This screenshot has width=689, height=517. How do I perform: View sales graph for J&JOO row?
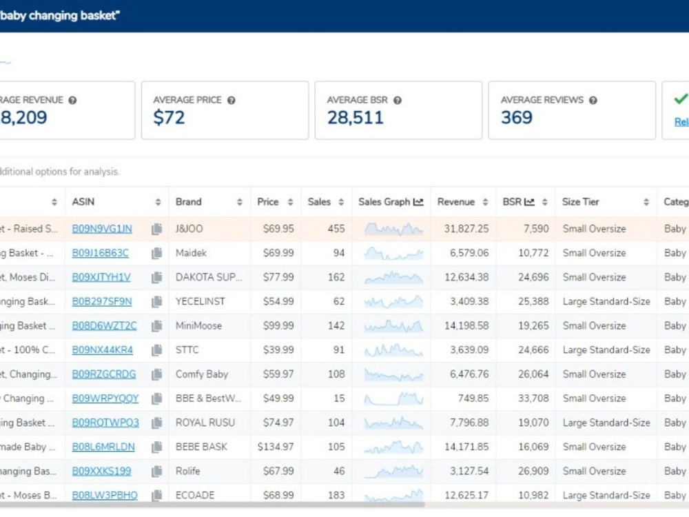(x=393, y=229)
